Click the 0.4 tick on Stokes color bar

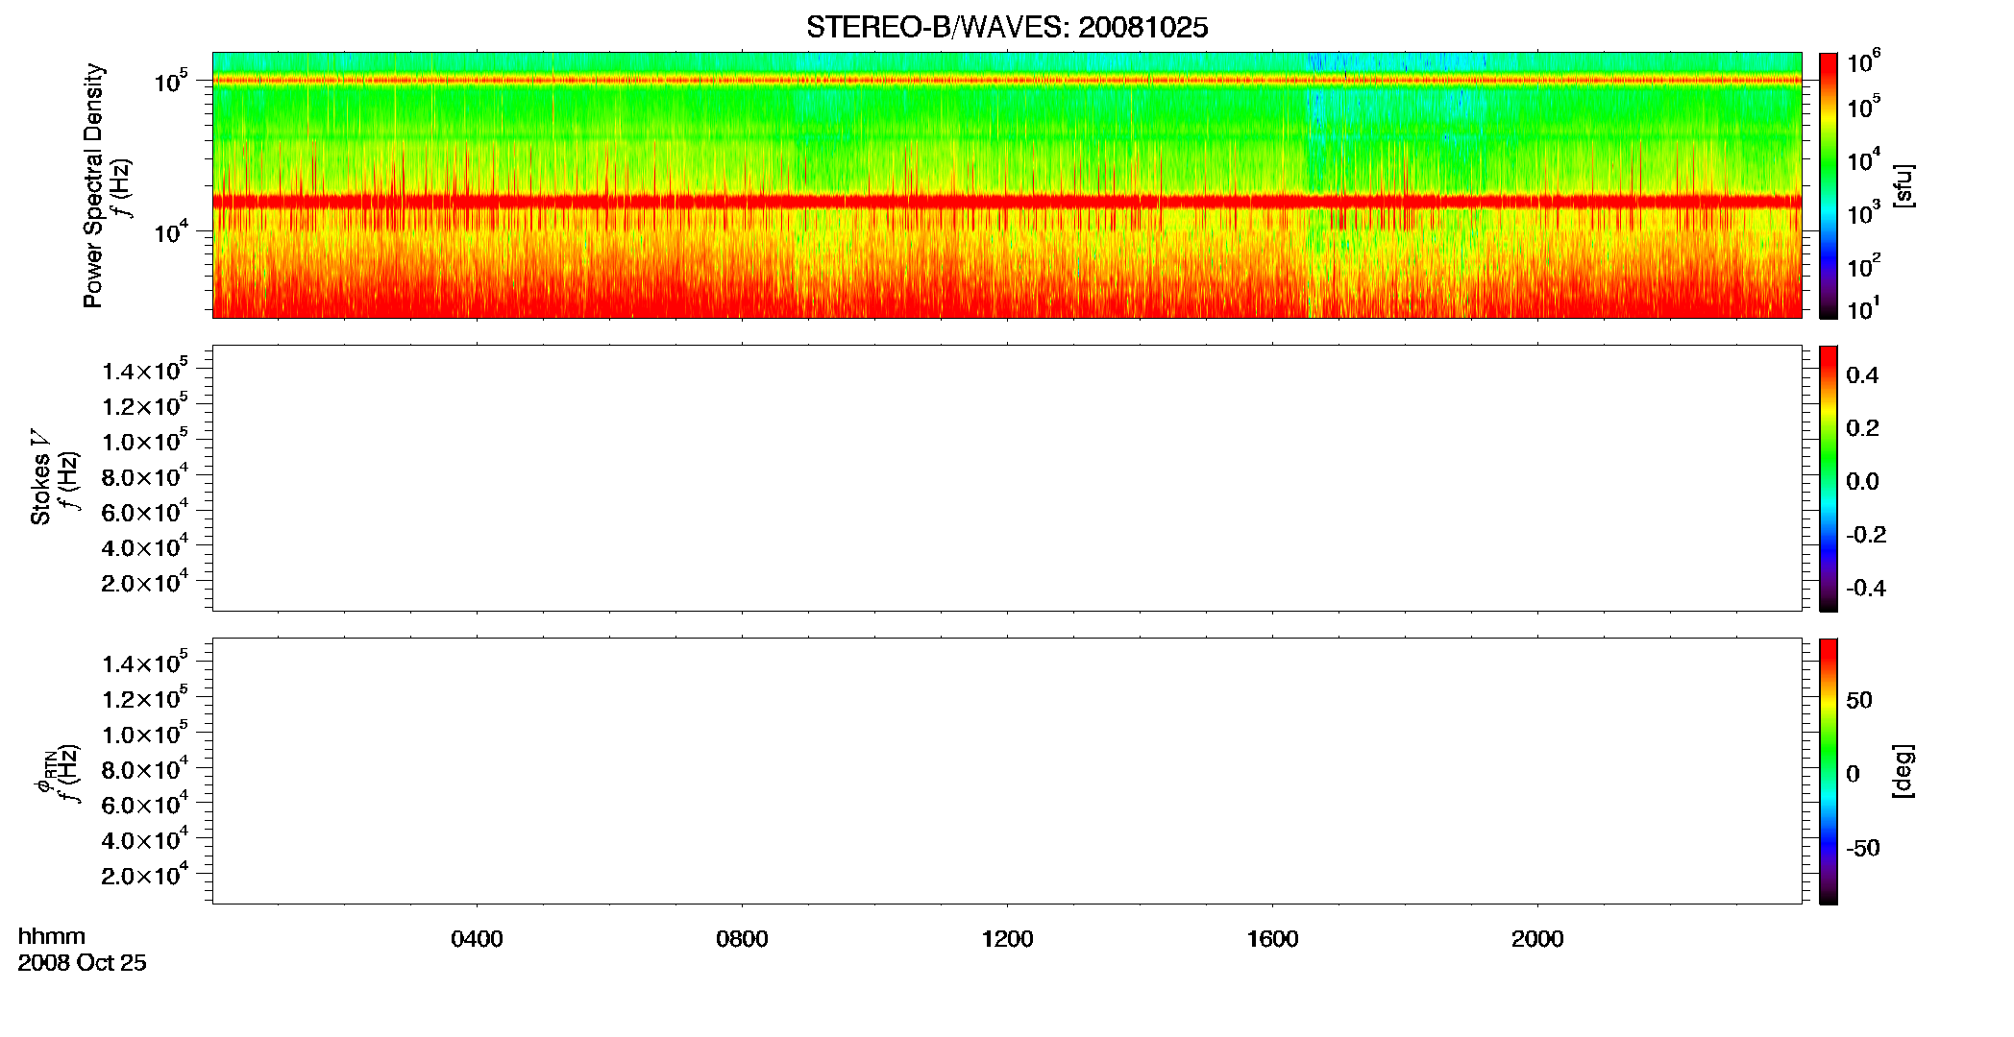coord(1861,375)
